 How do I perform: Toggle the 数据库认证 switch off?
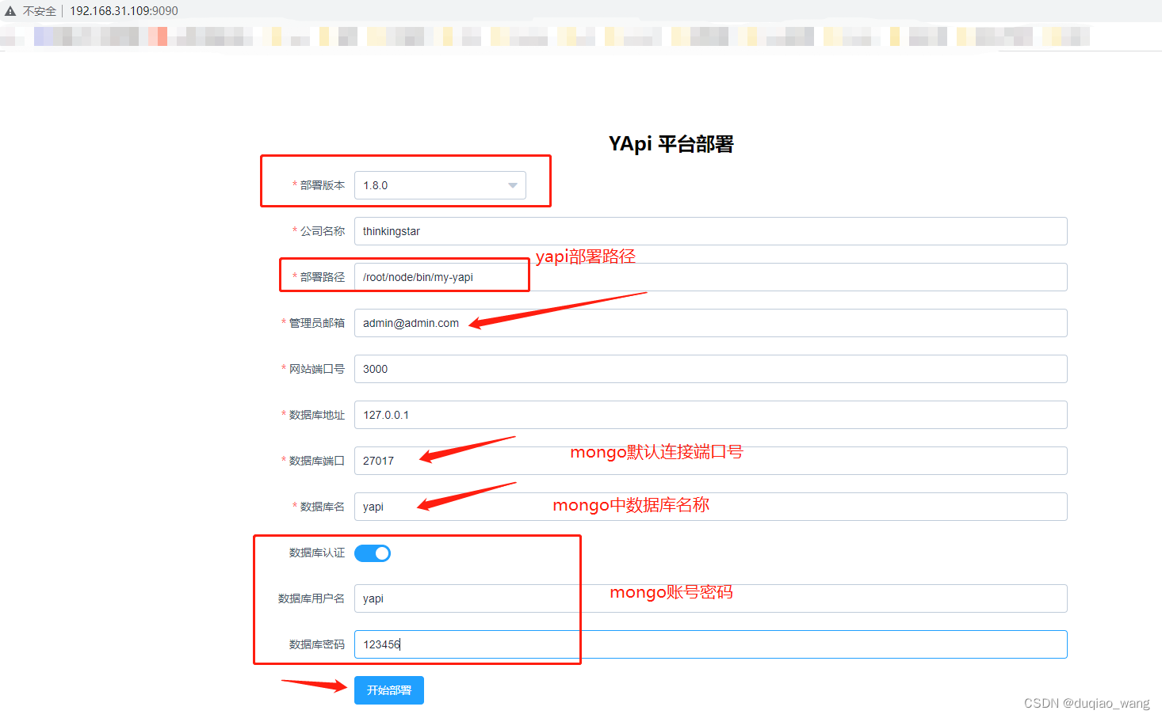pyautogui.click(x=373, y=553)
